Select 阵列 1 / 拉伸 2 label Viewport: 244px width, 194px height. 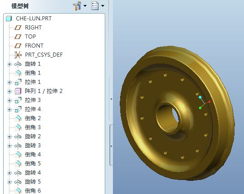[44, 91]
